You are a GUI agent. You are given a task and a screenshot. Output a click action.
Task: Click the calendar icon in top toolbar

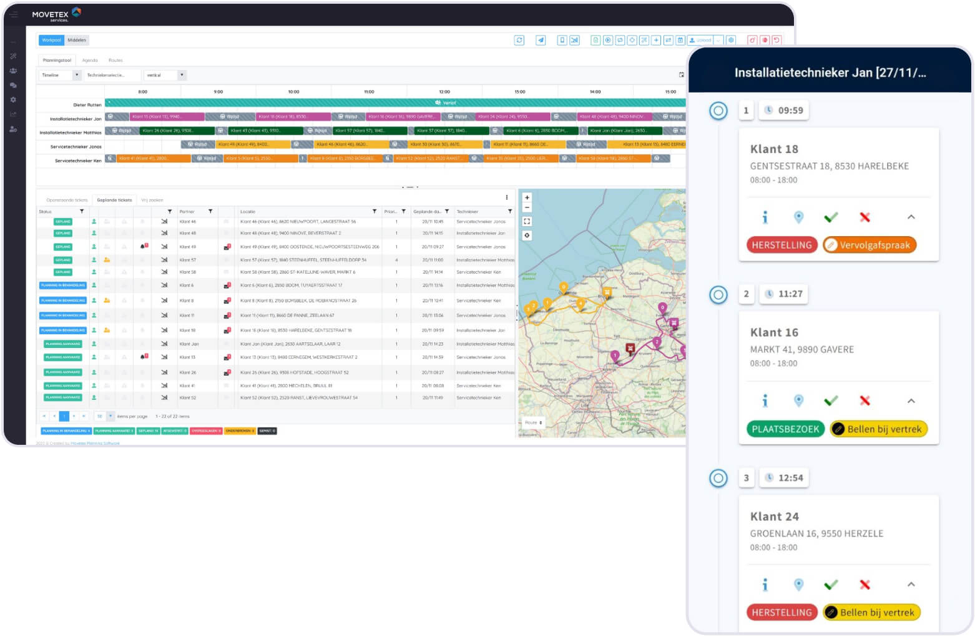point(680,40)
